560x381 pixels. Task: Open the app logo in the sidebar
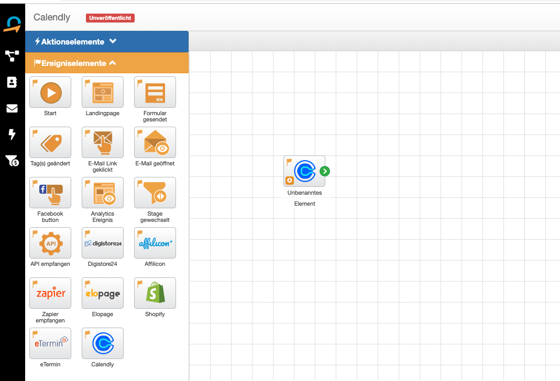coord(13,25)
